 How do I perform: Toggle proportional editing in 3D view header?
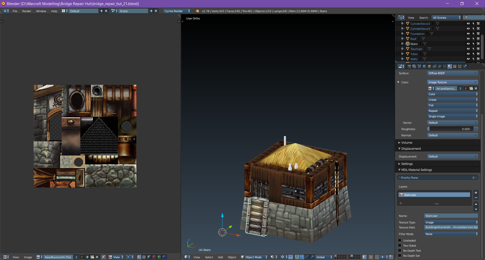371,257
